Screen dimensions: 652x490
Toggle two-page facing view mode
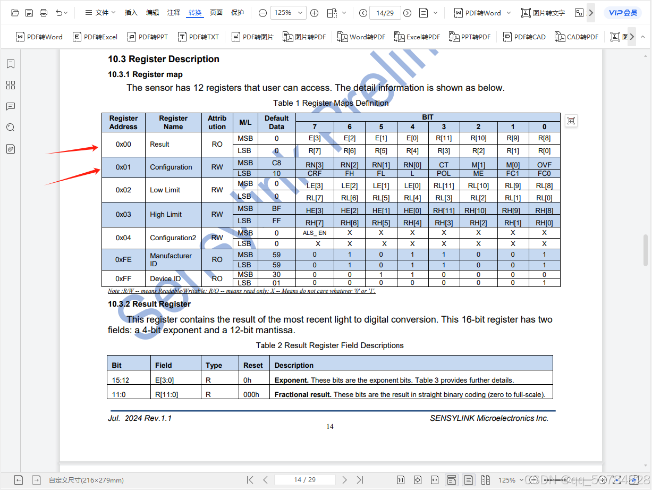click(486, 480)
